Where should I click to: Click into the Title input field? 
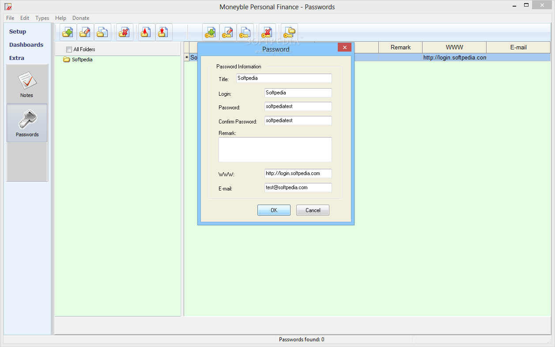[284, 78]
